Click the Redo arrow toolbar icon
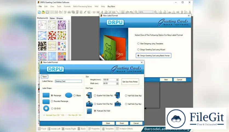 point(131,12)
